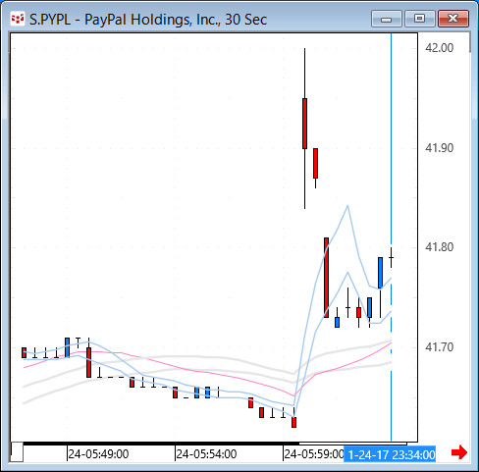Screen dimensions: 479x472
Task: Click the 41.90 price axis label
Action: coord(439,148)
